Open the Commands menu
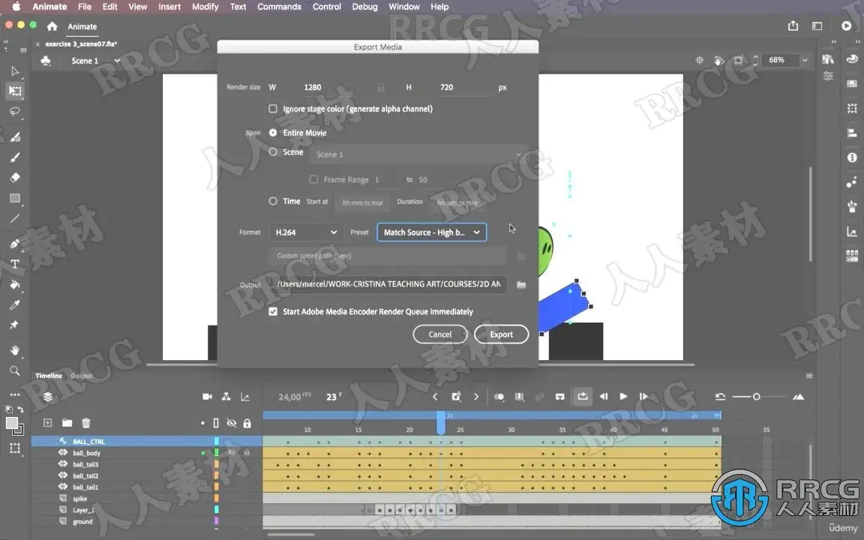 tap(279, 7)
